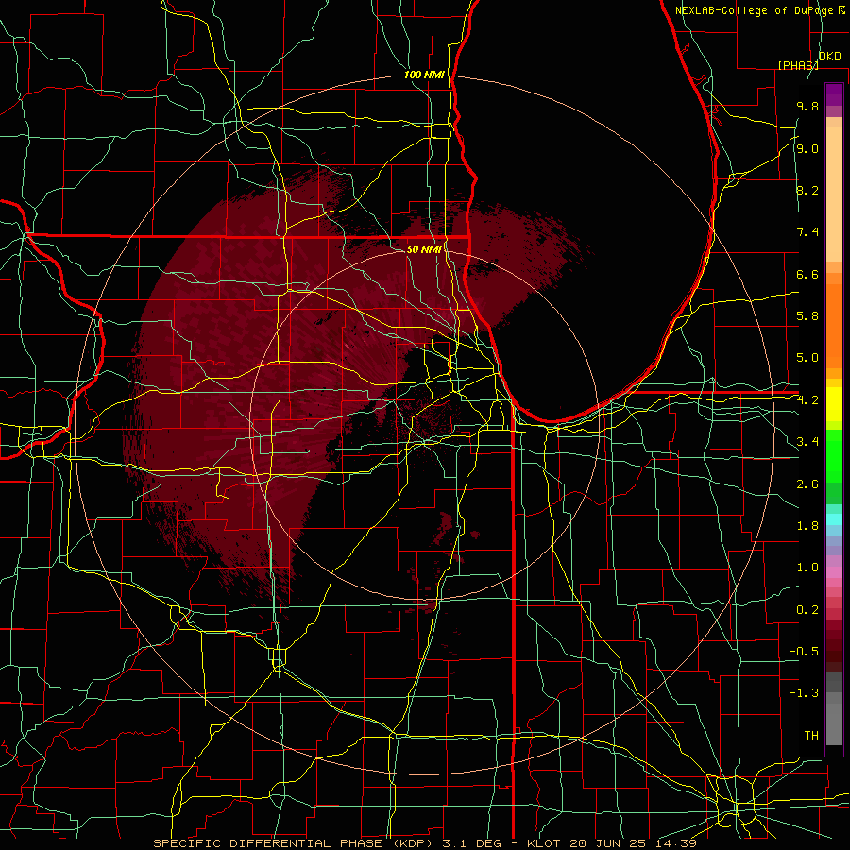Pick the bright yellow band on the color scale
850x850 pixels.
click(x=834, y=404)
